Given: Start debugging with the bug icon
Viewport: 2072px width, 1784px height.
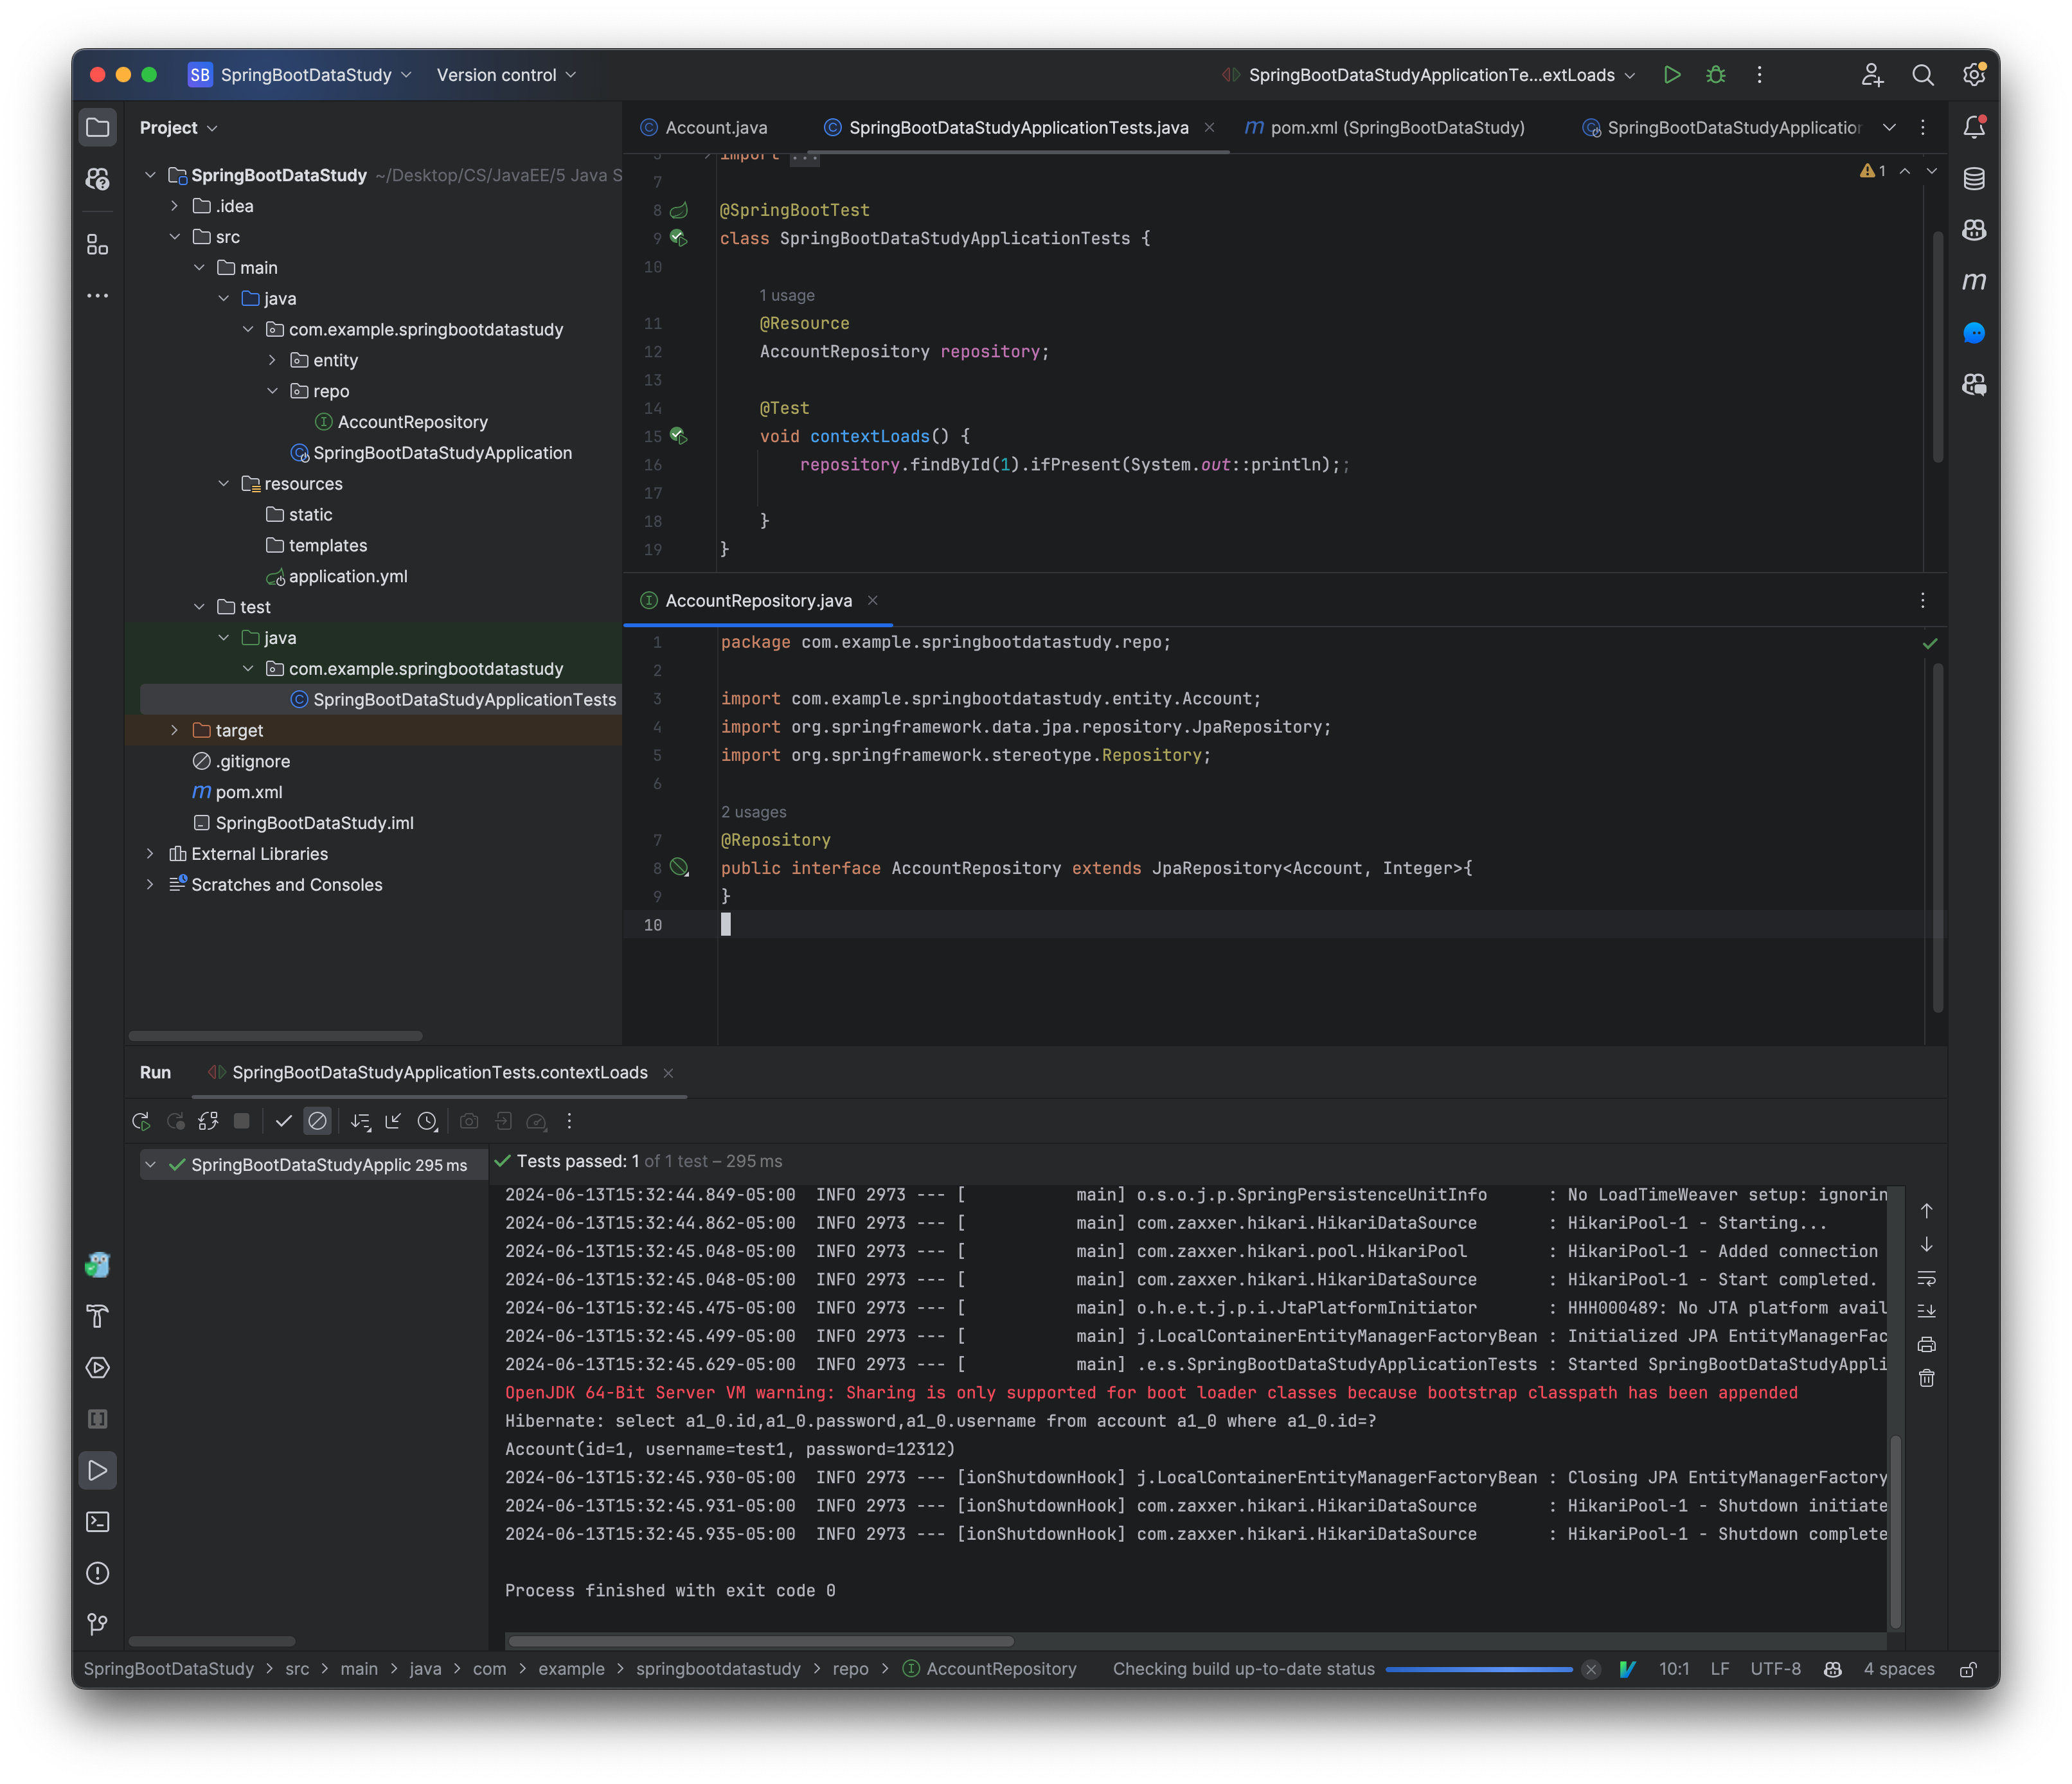Looking at the screenshot, I should pyautogui.click(x=1716, y=75).
